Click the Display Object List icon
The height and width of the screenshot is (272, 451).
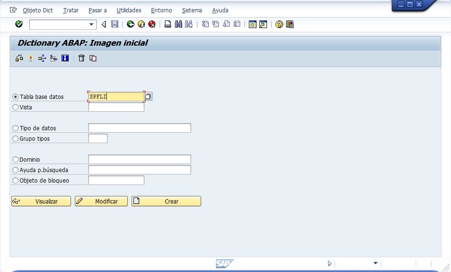(53, 58)
